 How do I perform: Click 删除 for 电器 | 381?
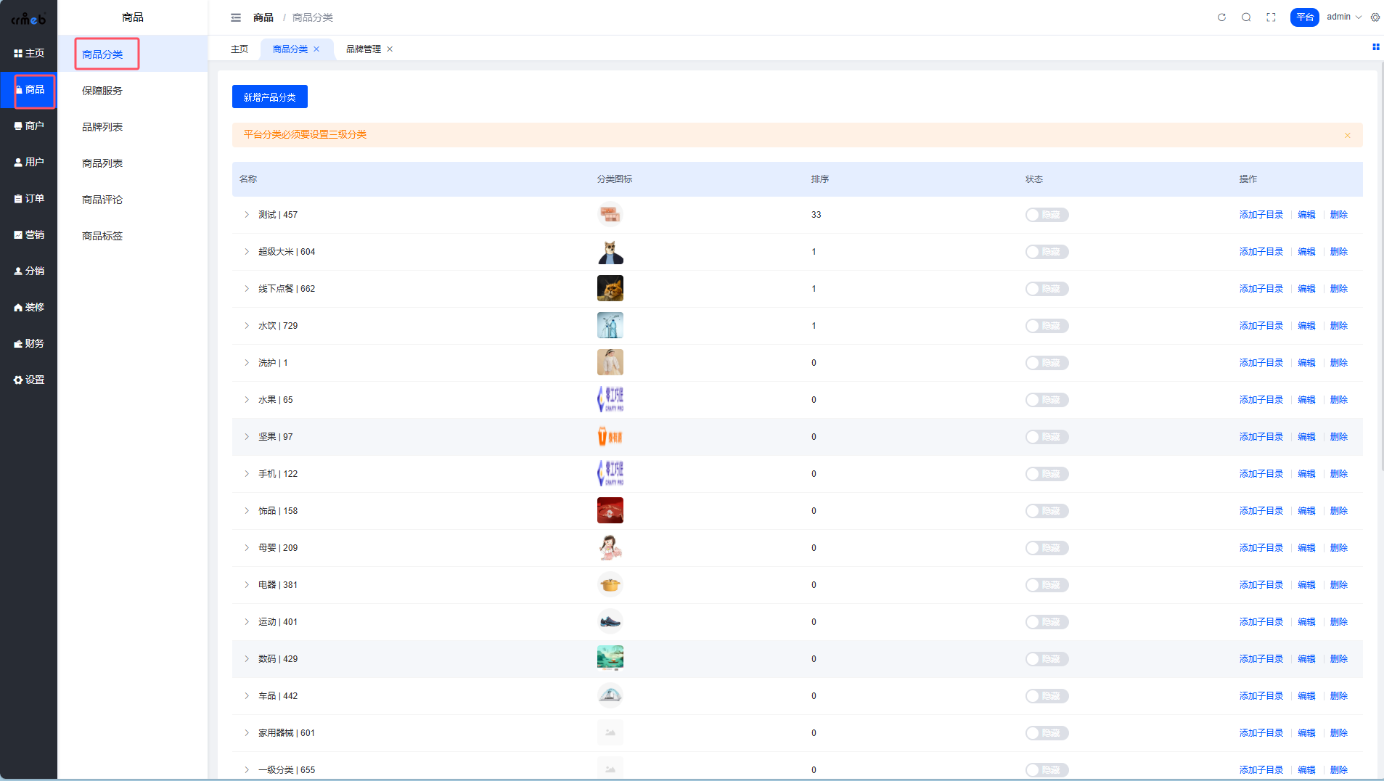[1338, 585]
